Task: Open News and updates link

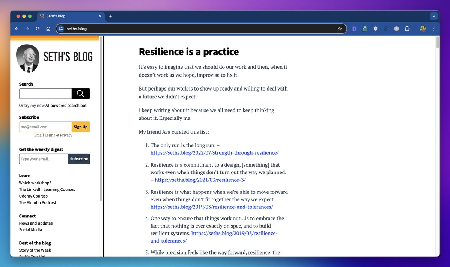Action: [36, 223]
